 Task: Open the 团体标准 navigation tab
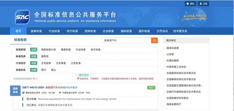[90, 31]
